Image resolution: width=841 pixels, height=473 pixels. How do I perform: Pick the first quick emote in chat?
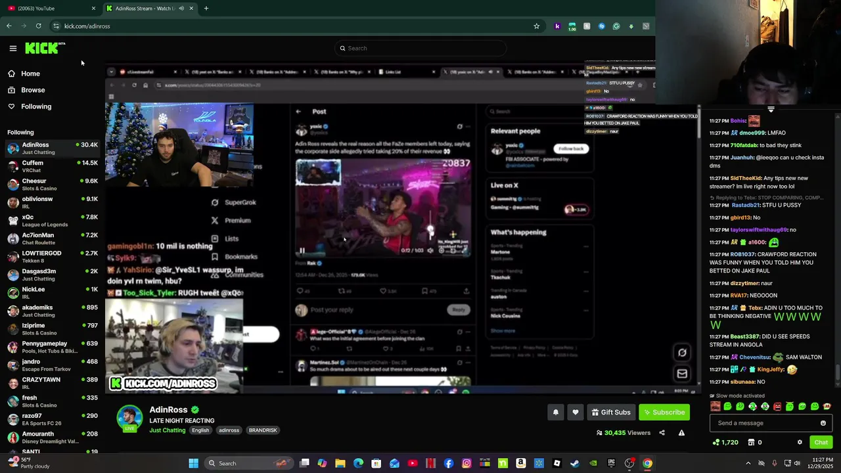click(716, 407)
